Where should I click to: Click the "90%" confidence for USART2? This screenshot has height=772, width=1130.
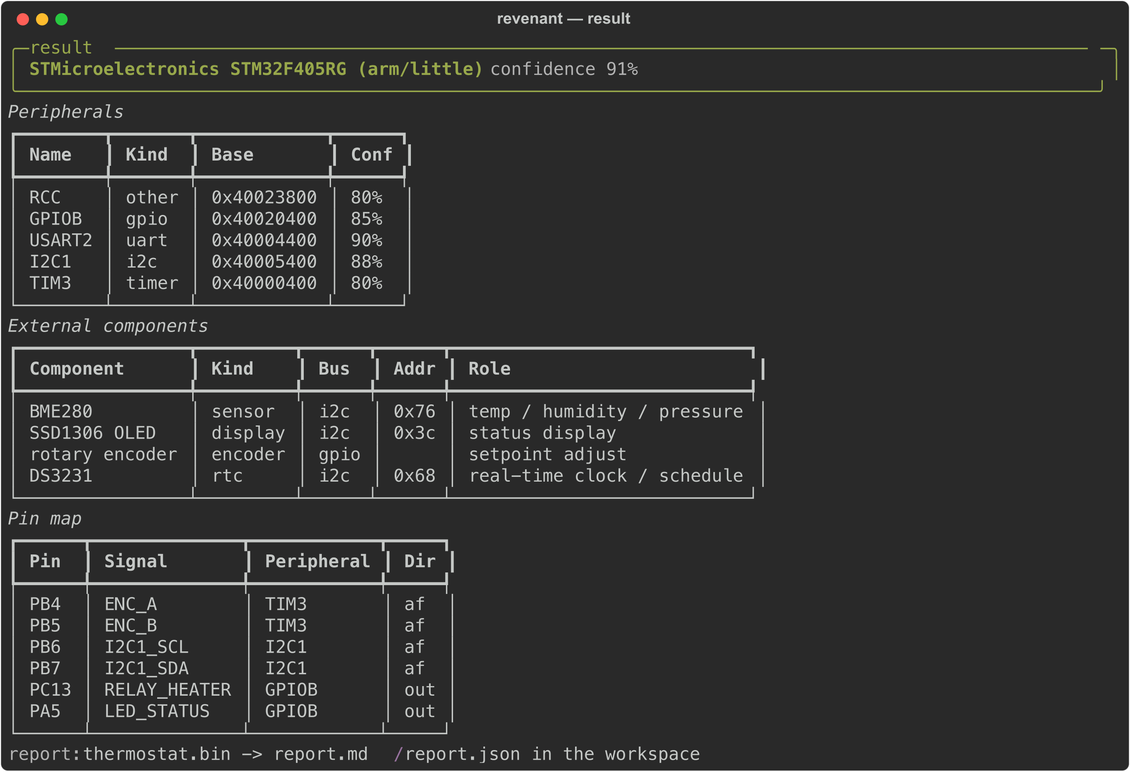pyautogui.click(x=367, y=240)
